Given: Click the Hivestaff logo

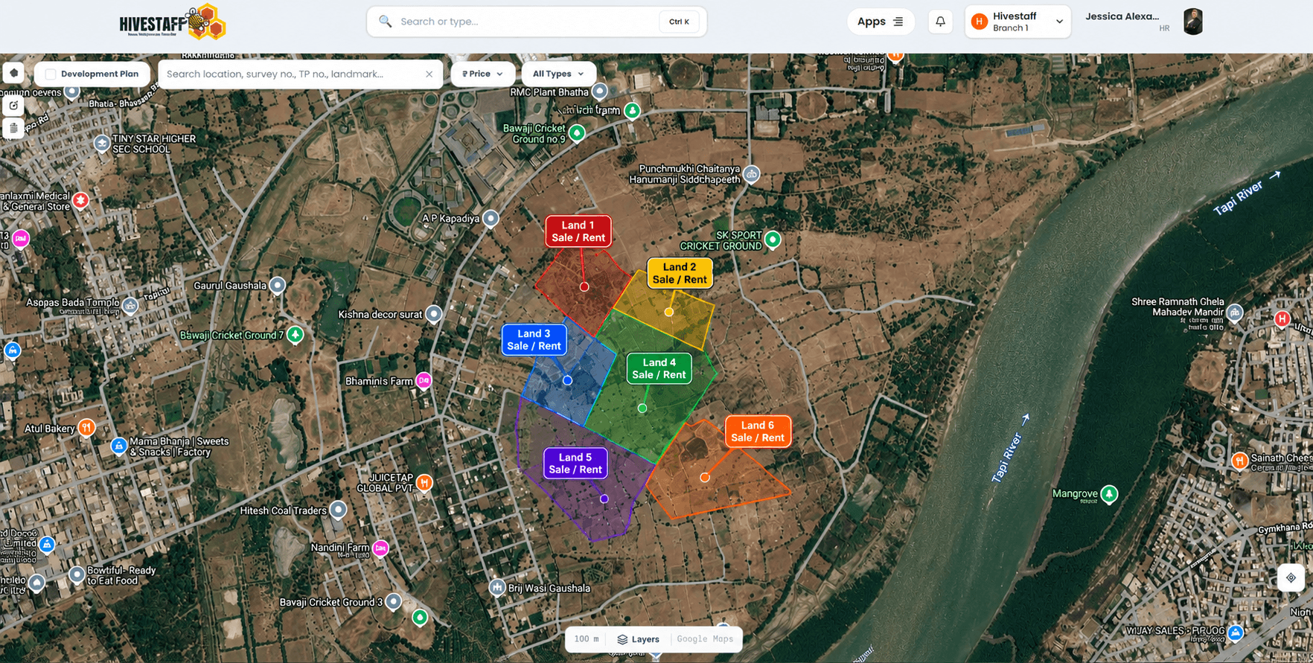Looking at the screenshot, I should [x=173, y=22].
